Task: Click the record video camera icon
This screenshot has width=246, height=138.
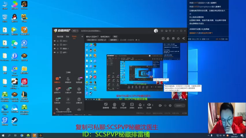Action: (160, 105)
